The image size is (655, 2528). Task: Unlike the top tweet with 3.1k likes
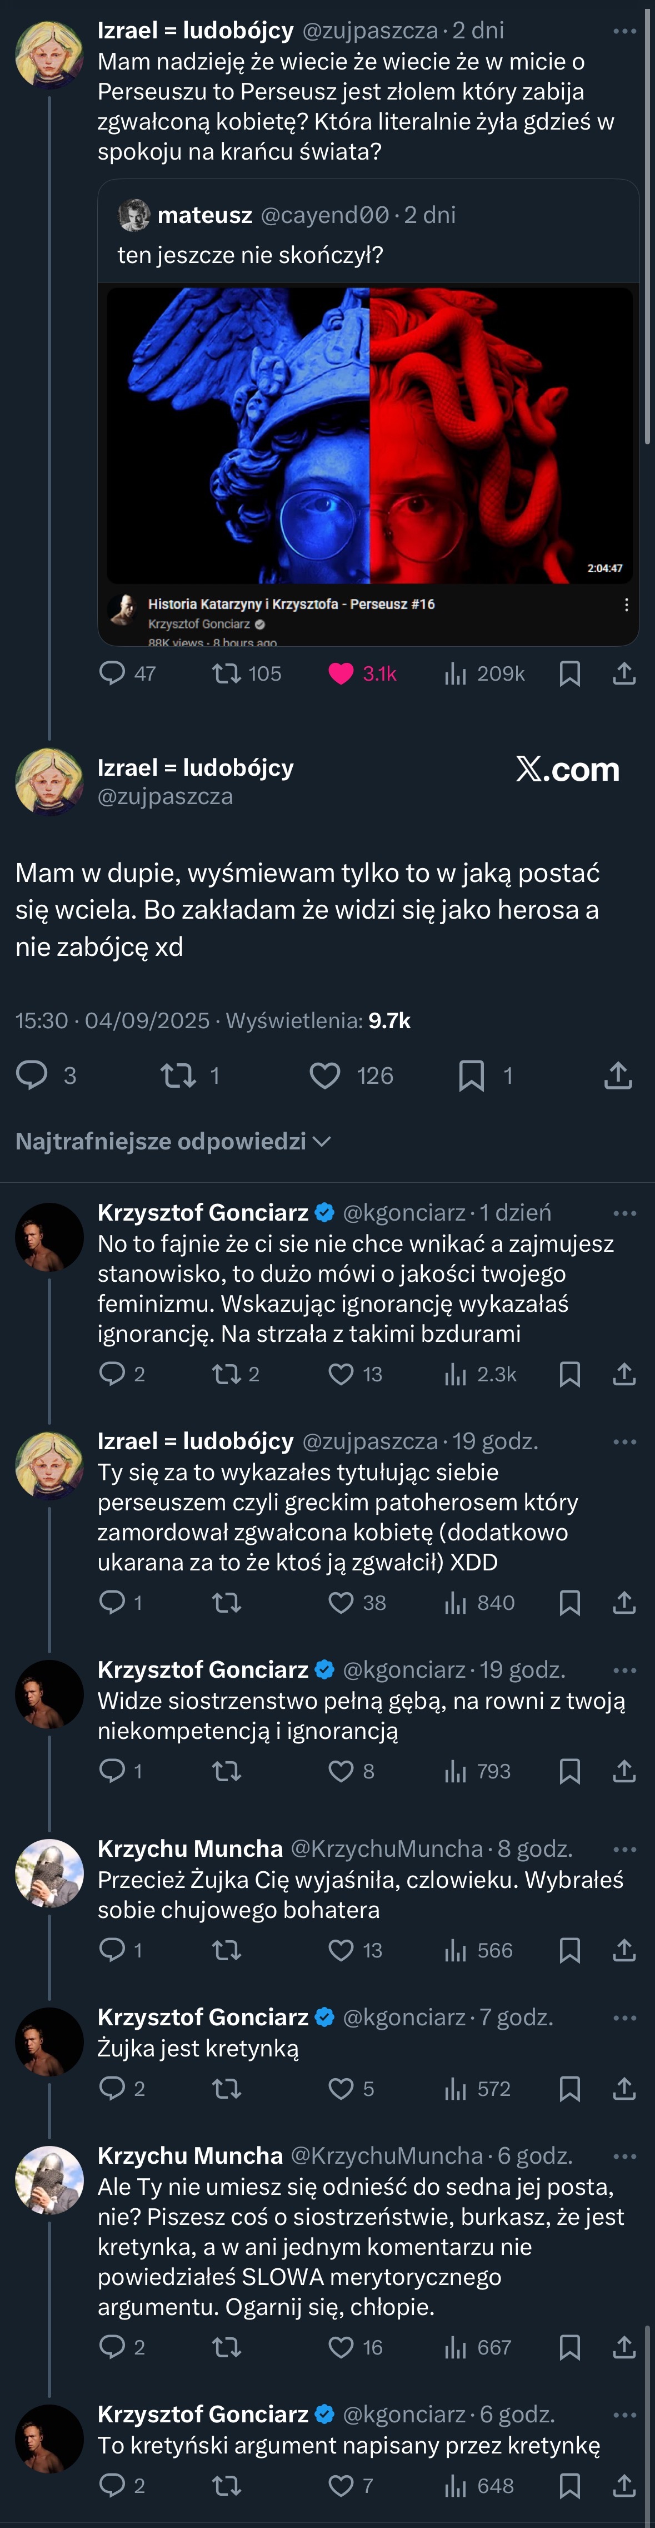tap(341, 673)
